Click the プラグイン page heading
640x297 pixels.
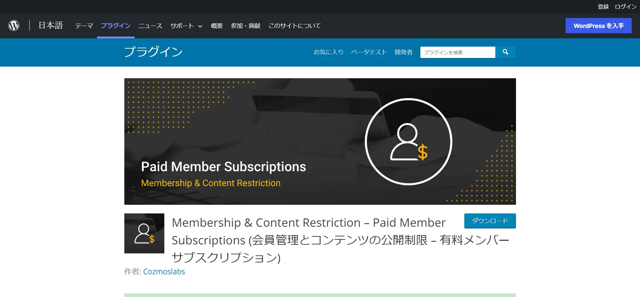point(153,52)
